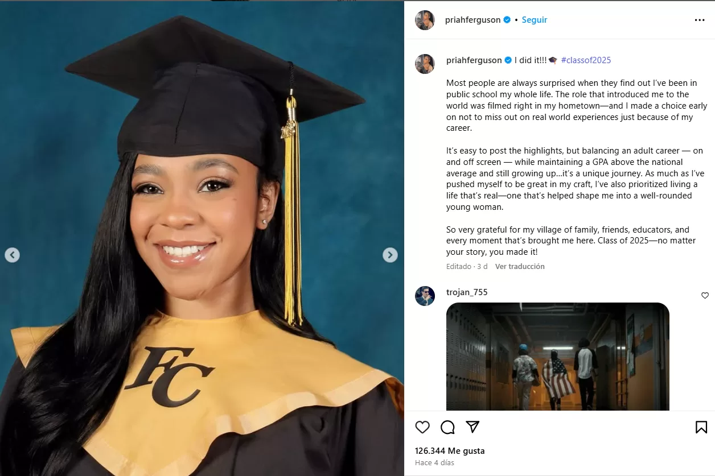Image resolution: width=715 pixels, height=476 pixels.
Task: Open trojan_755 commenter profile name
Action: point(467,292)
